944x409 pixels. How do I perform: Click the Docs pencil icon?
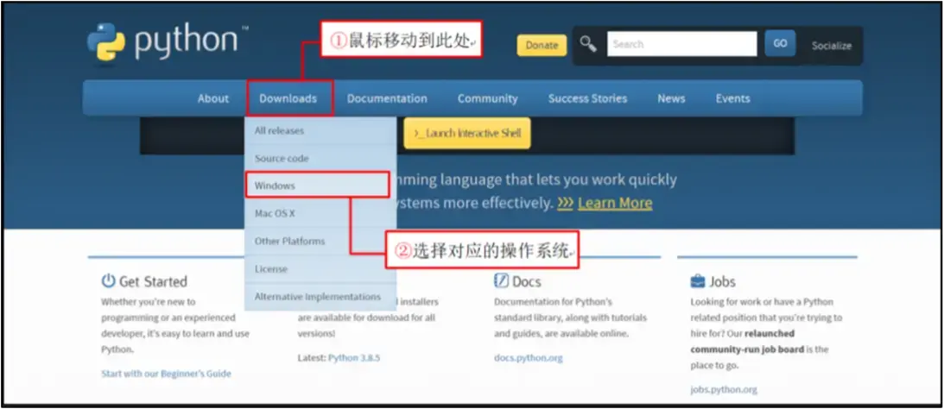[x=501, y=281]
